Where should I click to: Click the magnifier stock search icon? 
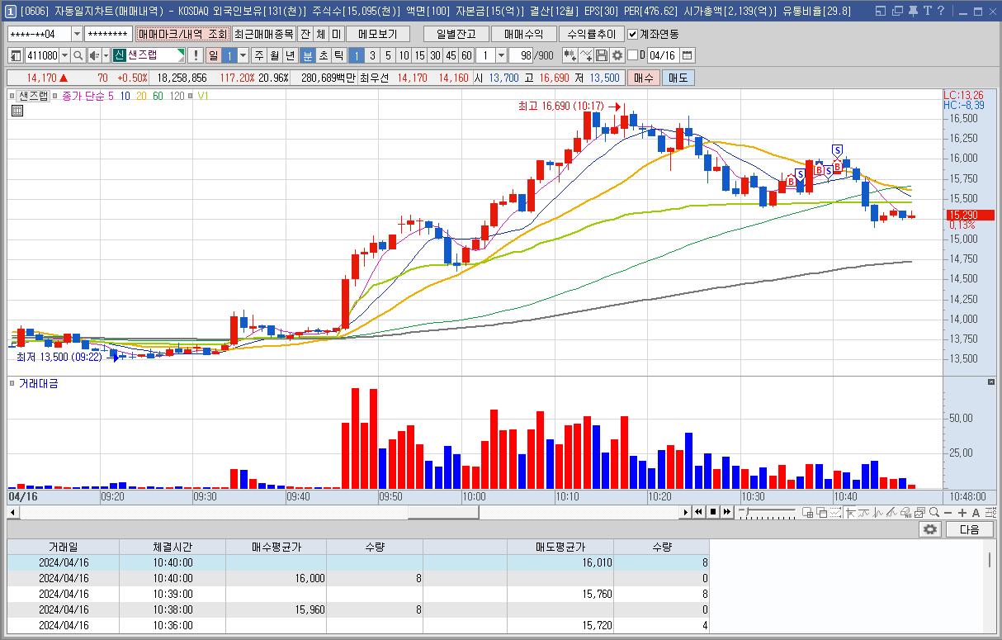coord(78,55)
